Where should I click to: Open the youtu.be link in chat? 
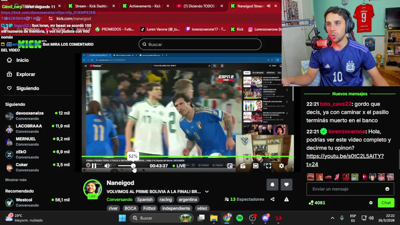tap(345, 160)
